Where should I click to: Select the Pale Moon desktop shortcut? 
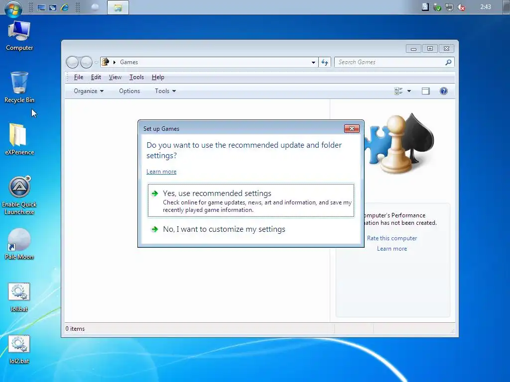(19, 244)
